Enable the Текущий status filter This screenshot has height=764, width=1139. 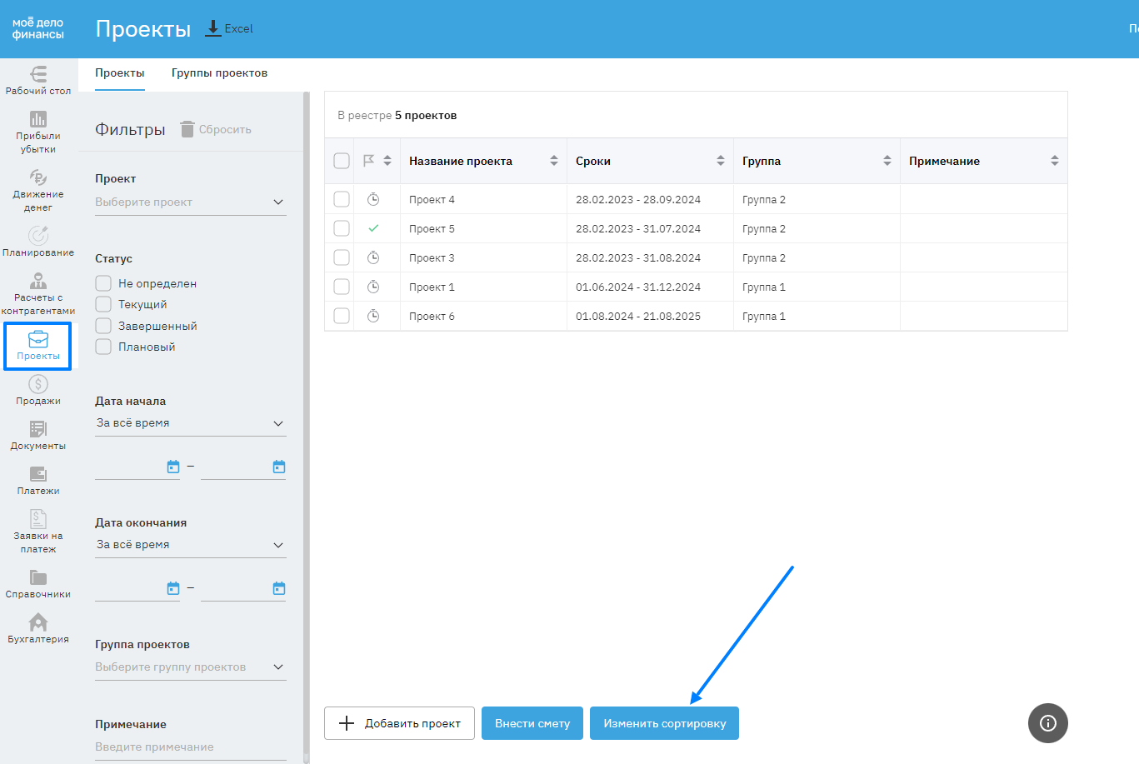(103, 304)
